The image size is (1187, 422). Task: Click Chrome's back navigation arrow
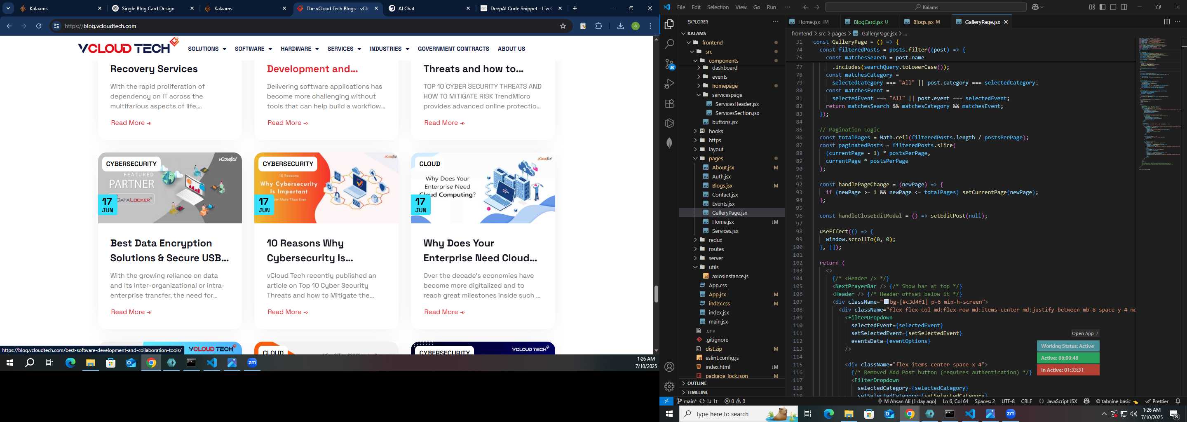point(9,26)
